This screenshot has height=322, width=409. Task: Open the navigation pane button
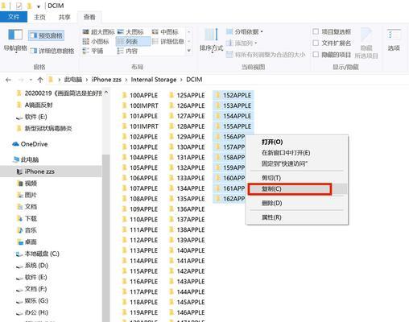[15, 40]
